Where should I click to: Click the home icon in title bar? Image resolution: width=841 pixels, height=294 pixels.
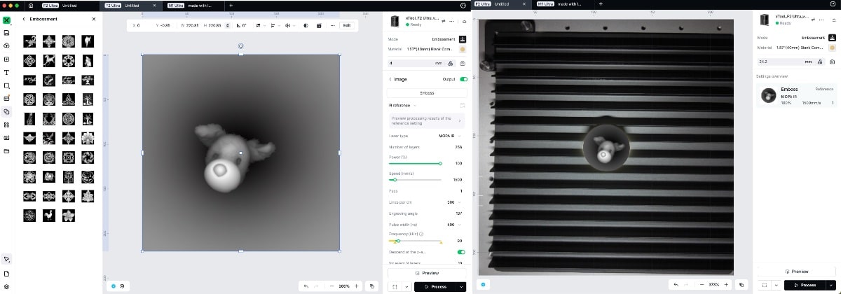tap(31, 5)
